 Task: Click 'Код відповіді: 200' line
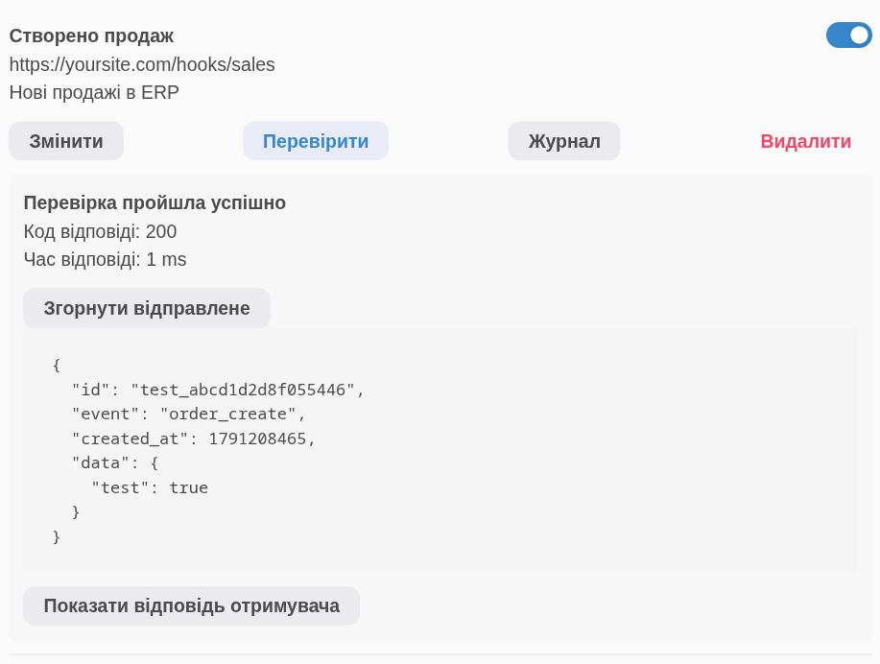point(101,231)
